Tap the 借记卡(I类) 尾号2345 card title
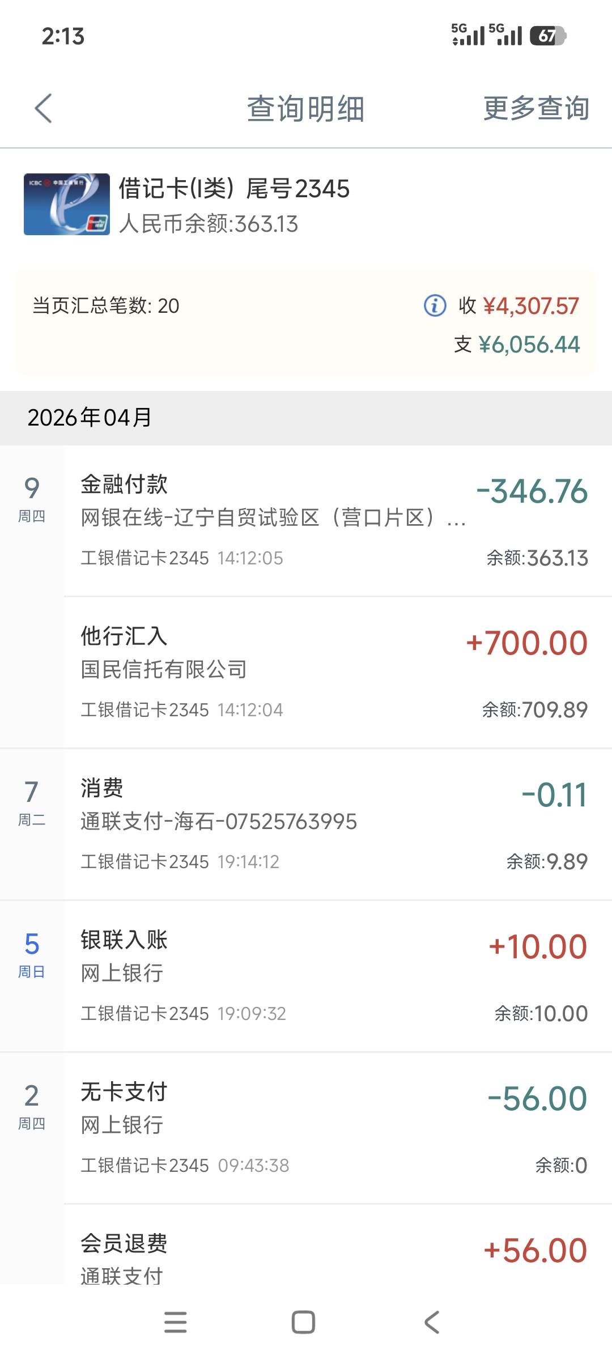 pos(234,189)
